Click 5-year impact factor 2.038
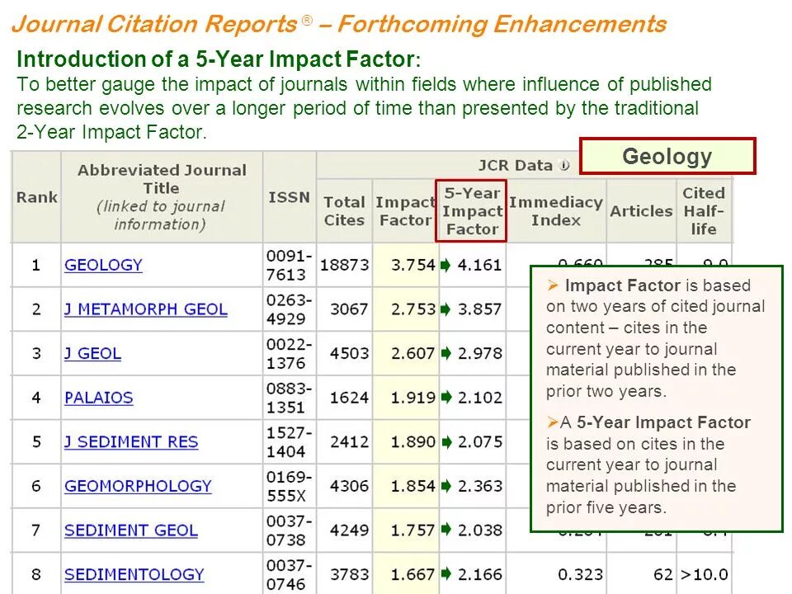 (x=479, y=530)
